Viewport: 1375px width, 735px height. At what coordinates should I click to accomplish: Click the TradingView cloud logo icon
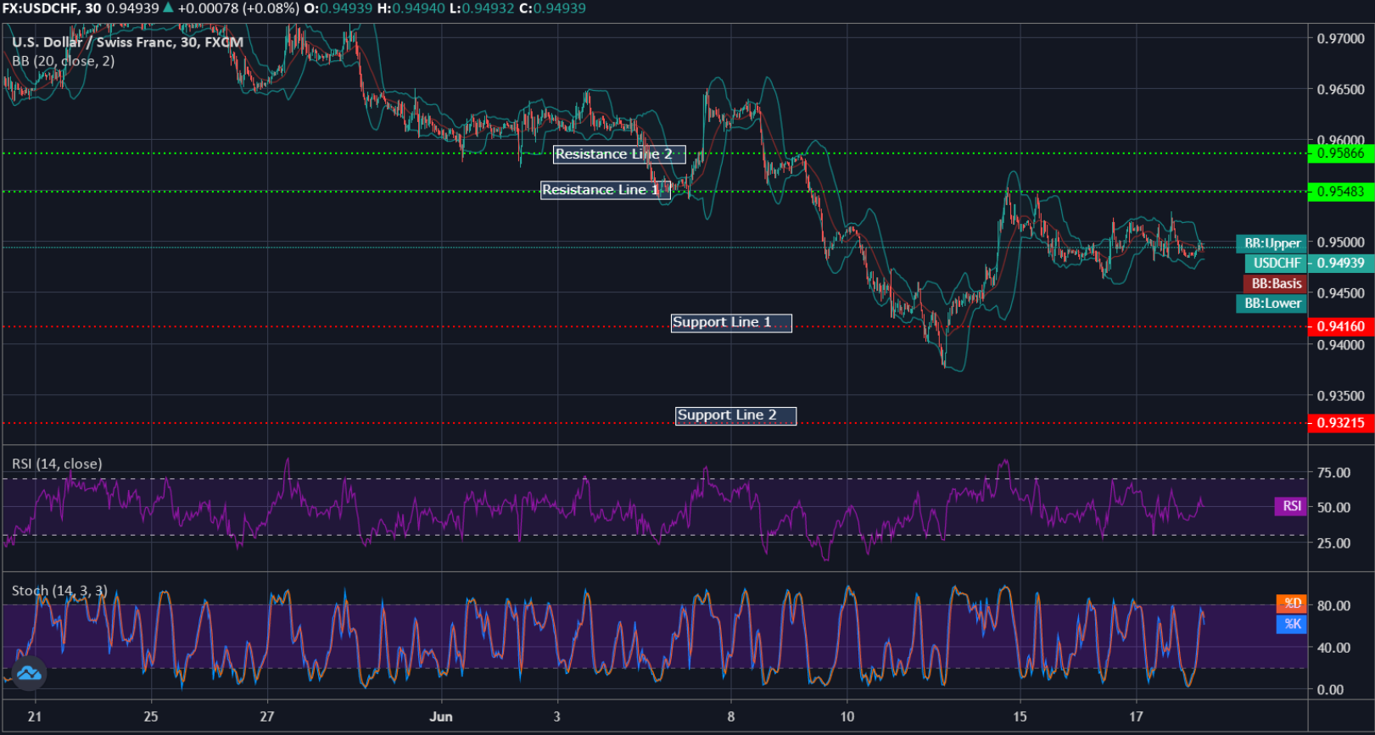coord(29,674)
